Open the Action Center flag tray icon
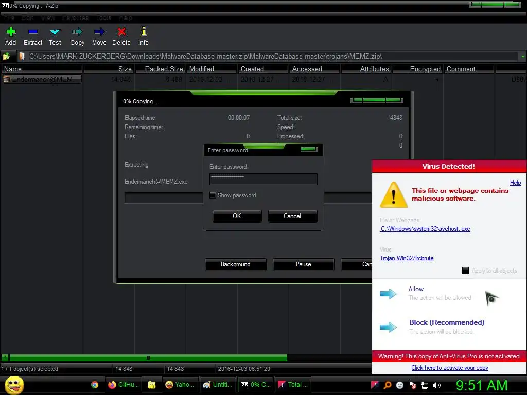Viewport: 527px width, 395px height. [412, 385]
